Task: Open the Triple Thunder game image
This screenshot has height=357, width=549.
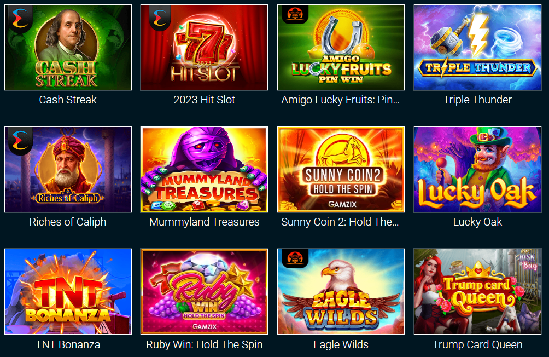Action: [477, 47]
